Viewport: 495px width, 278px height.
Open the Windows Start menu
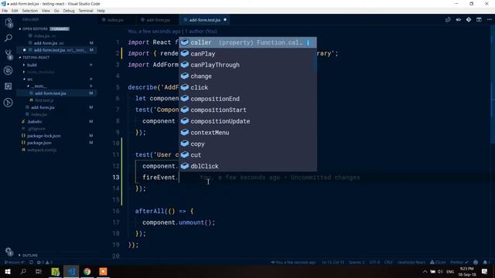point(8,271)
